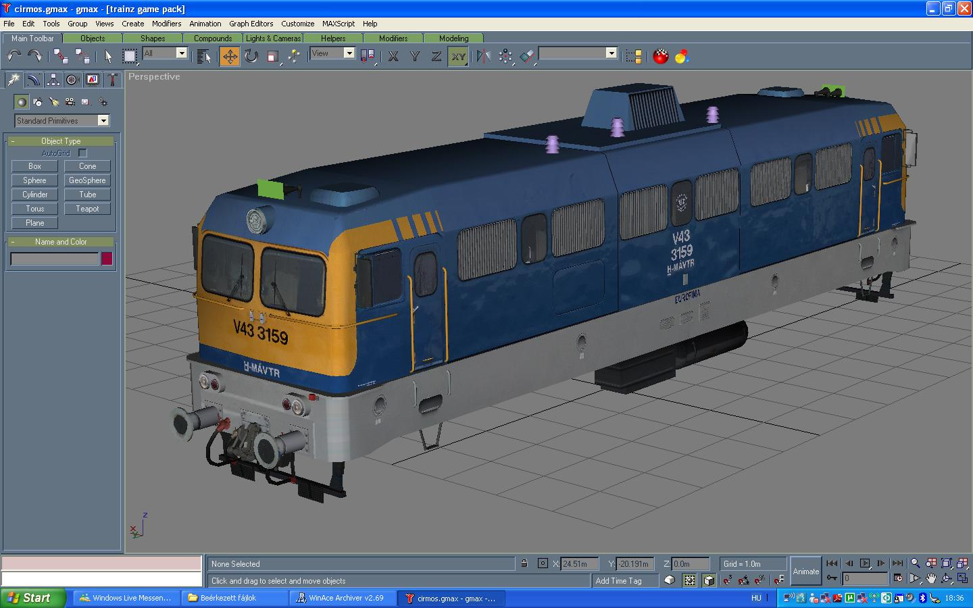This screenshot has width=973, height=608.
Task: Collapse the Object Type rollout
Action: [x=61, y=141]
